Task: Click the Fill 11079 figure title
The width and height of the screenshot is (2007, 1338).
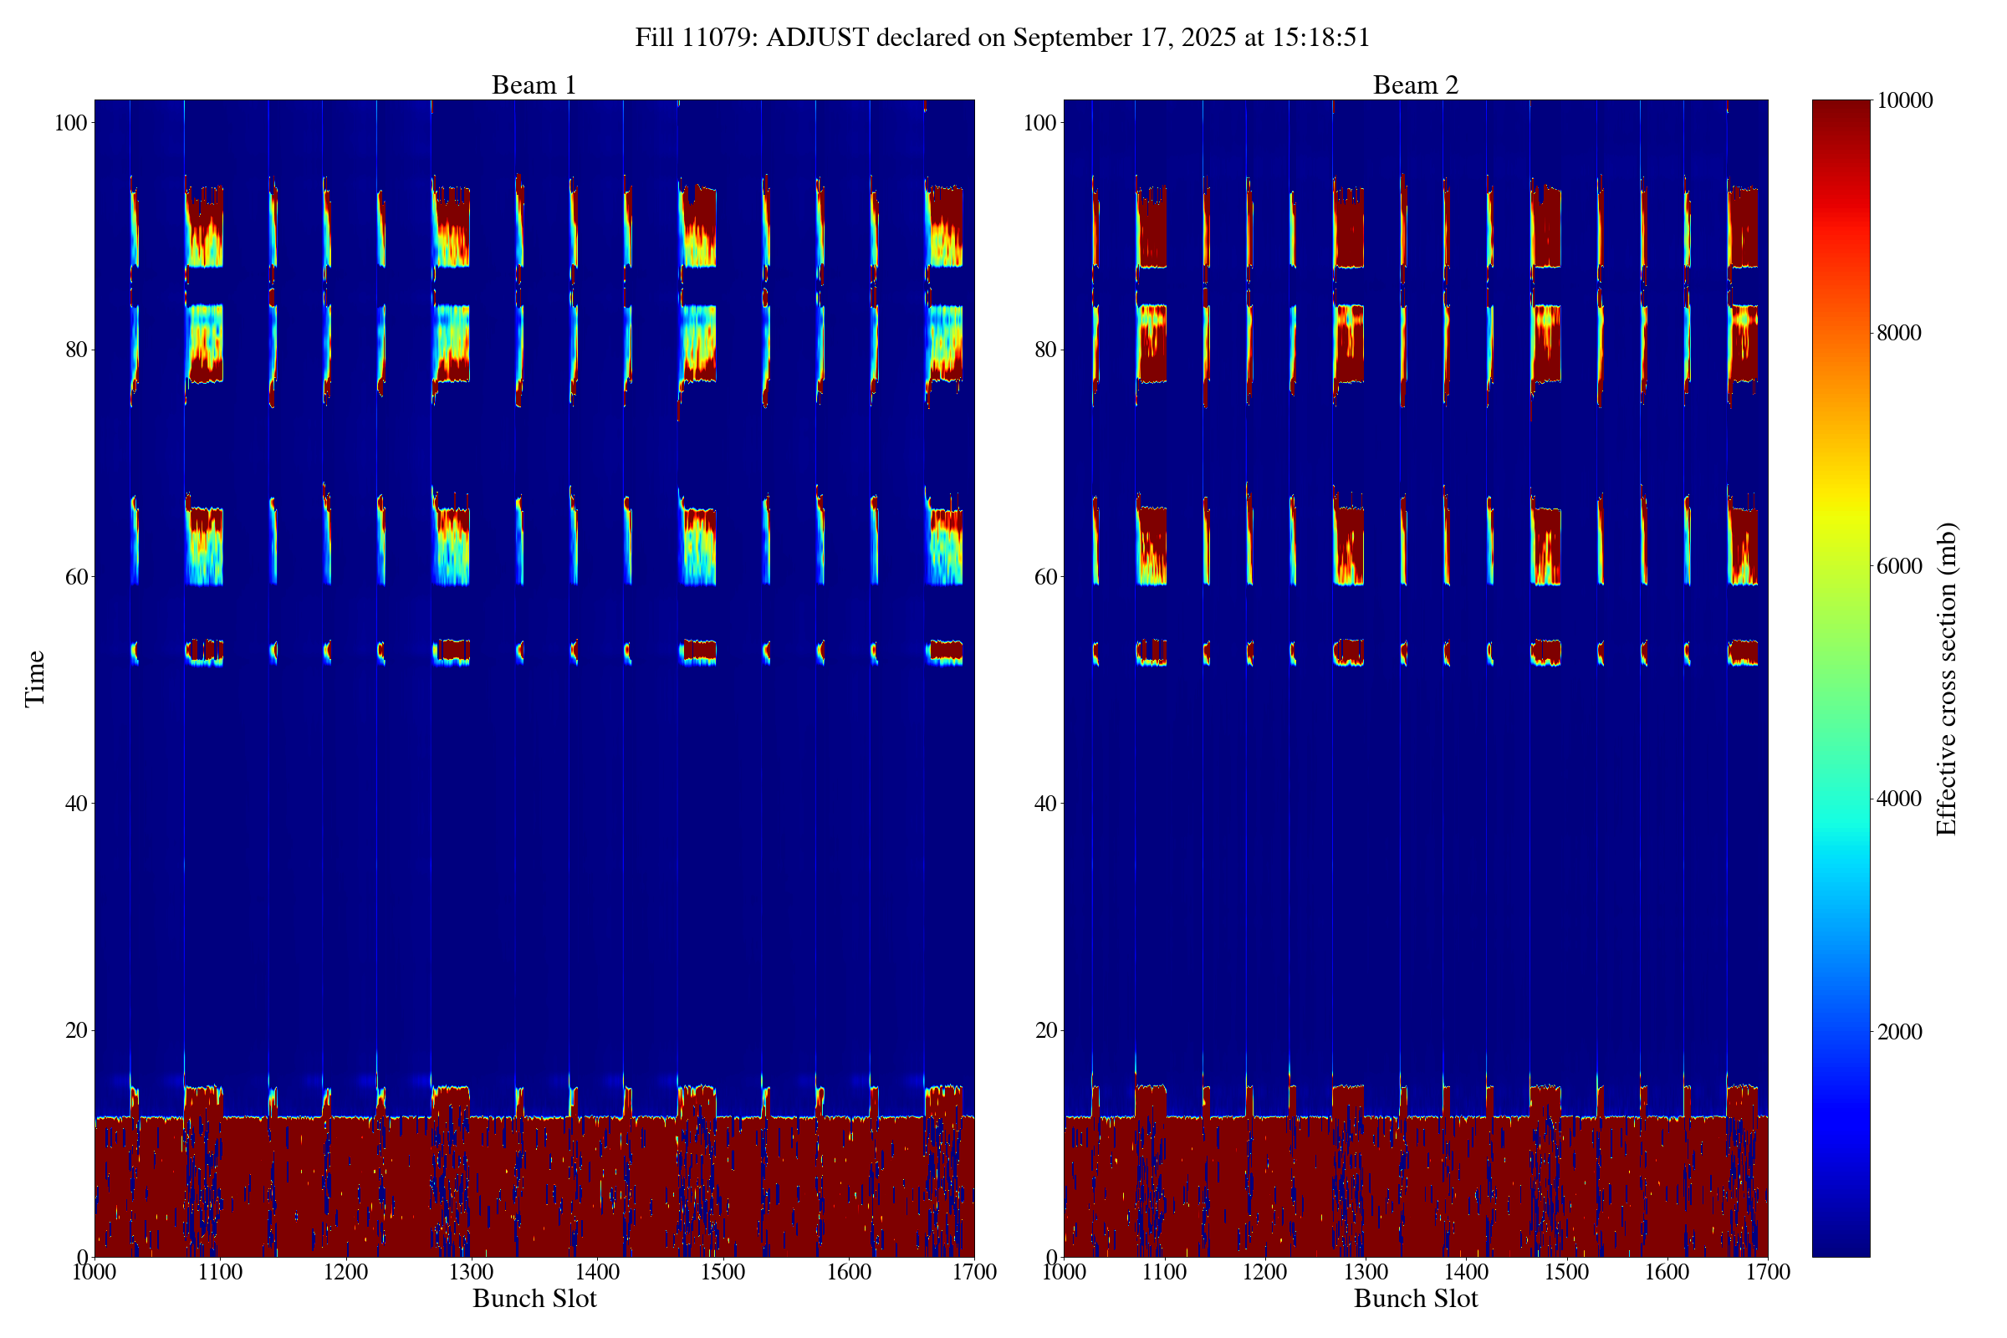Action: [1002, 38]
